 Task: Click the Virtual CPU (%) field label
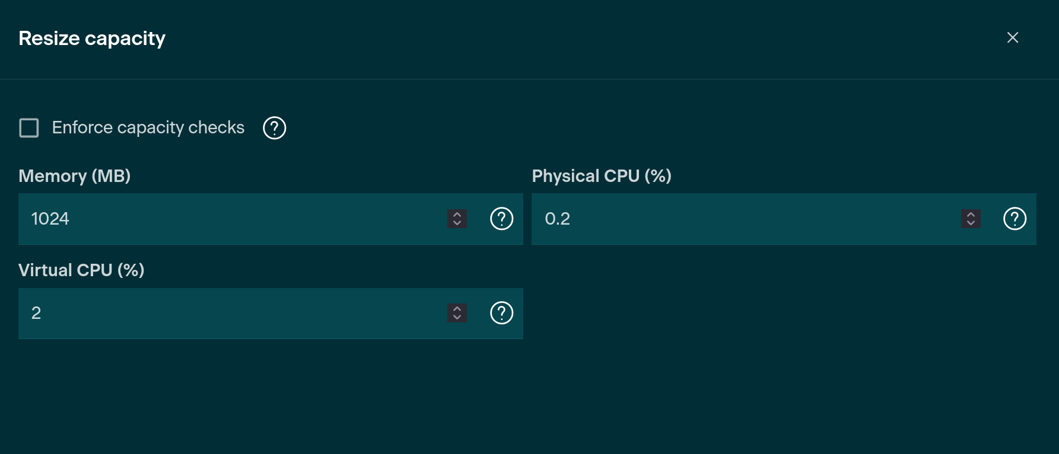[81, 270]
